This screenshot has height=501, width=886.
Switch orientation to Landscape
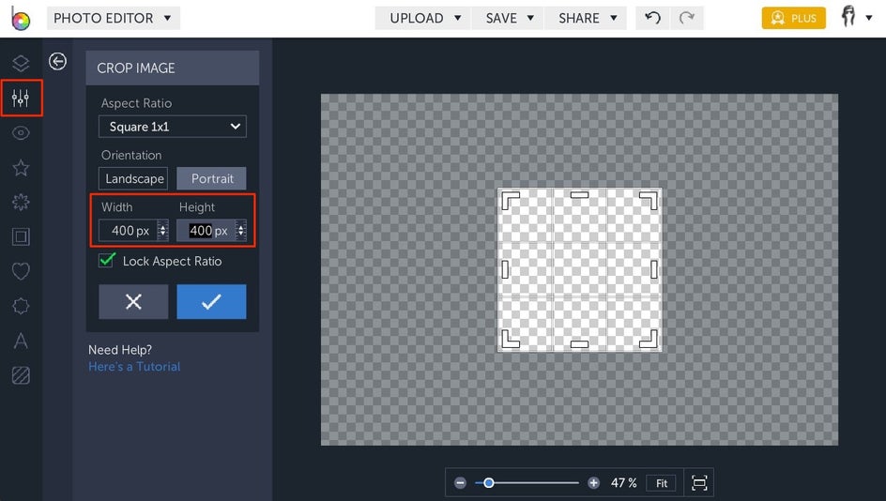[133, 178]
